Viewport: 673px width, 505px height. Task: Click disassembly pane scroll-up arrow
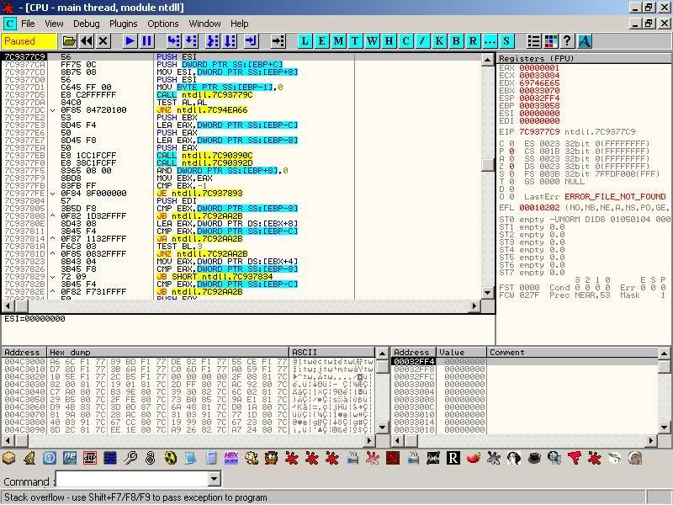pyautogui.click(x=488, y=60)
